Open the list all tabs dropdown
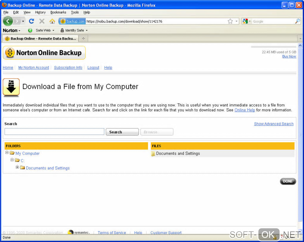 tap(300, 38)
